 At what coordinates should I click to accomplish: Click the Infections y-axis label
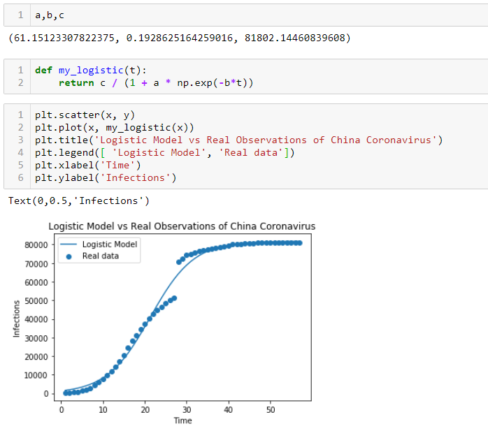16,319
